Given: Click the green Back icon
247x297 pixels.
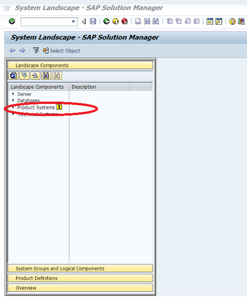Looking at the screenshot, I should pyautogui.click(x=106, y=21).
